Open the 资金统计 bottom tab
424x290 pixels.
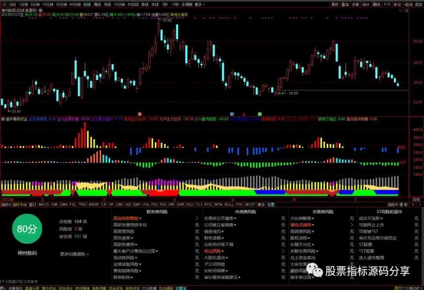tap(66, 288)
